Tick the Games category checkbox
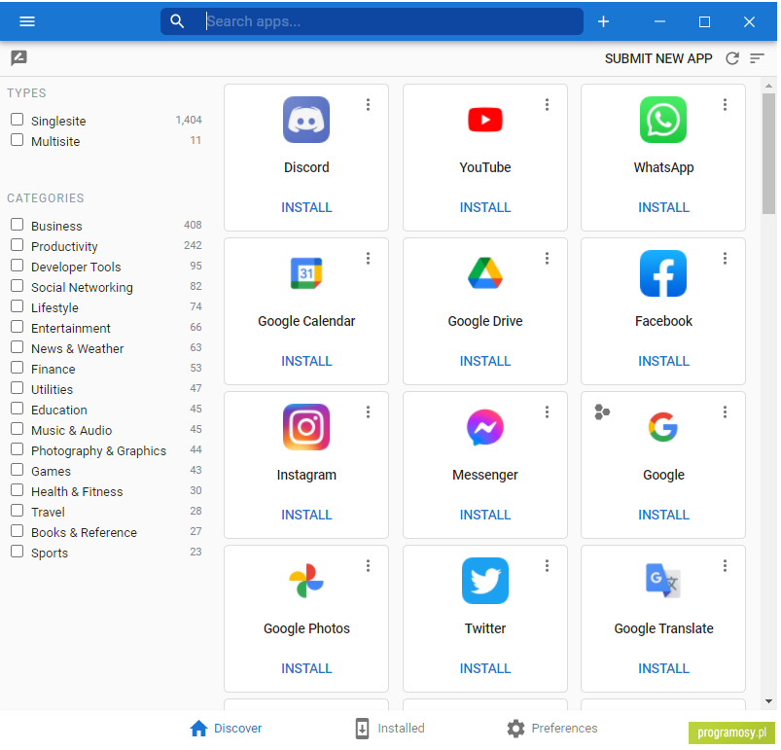 point(17,470)
